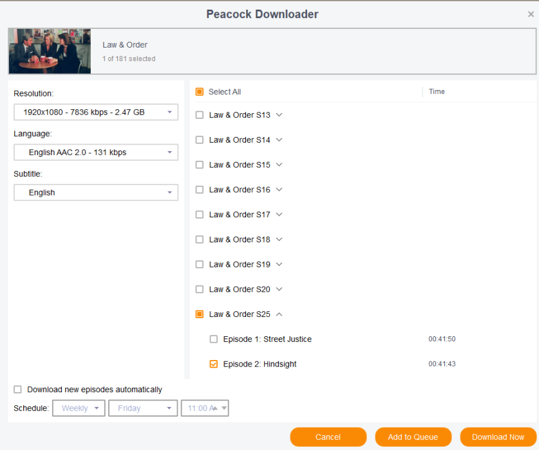Check Episode 1: Street Justice checkbox
539x450 pixels.
pyautogui.click(x=213, y=339)
